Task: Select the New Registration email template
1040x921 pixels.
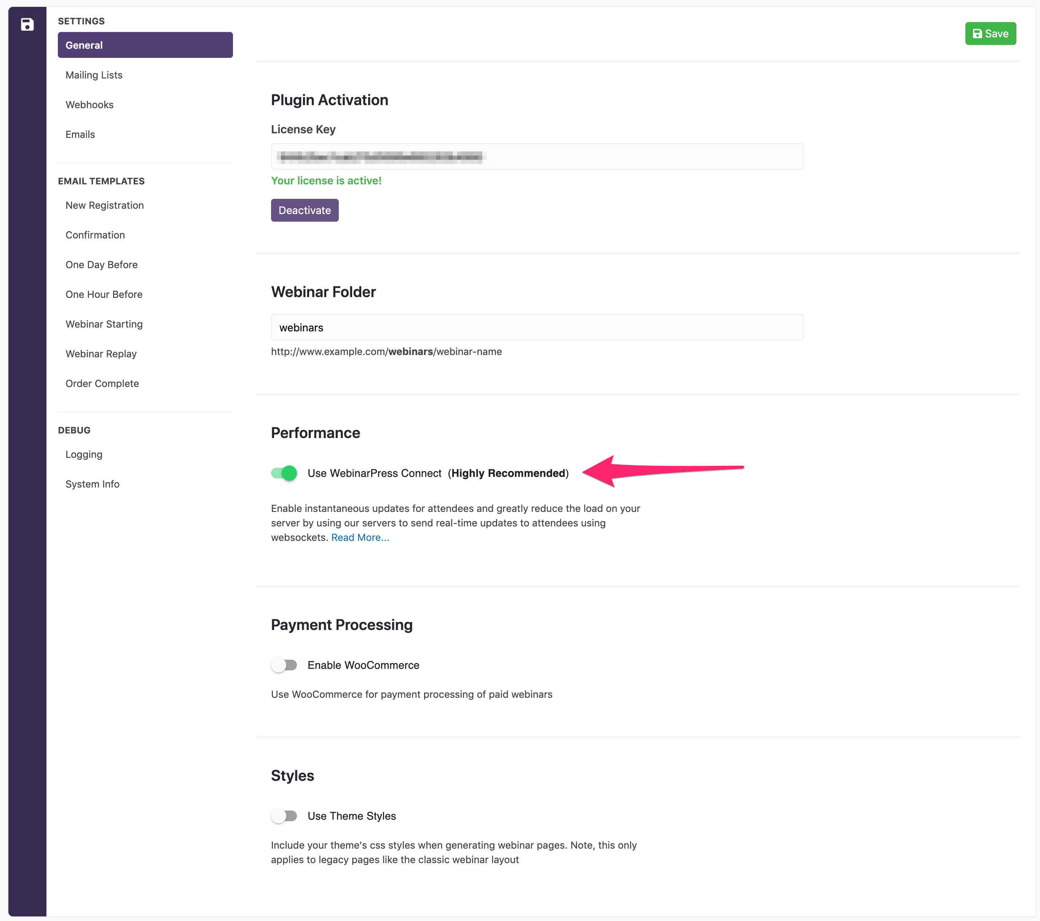Action: [105, 205]
